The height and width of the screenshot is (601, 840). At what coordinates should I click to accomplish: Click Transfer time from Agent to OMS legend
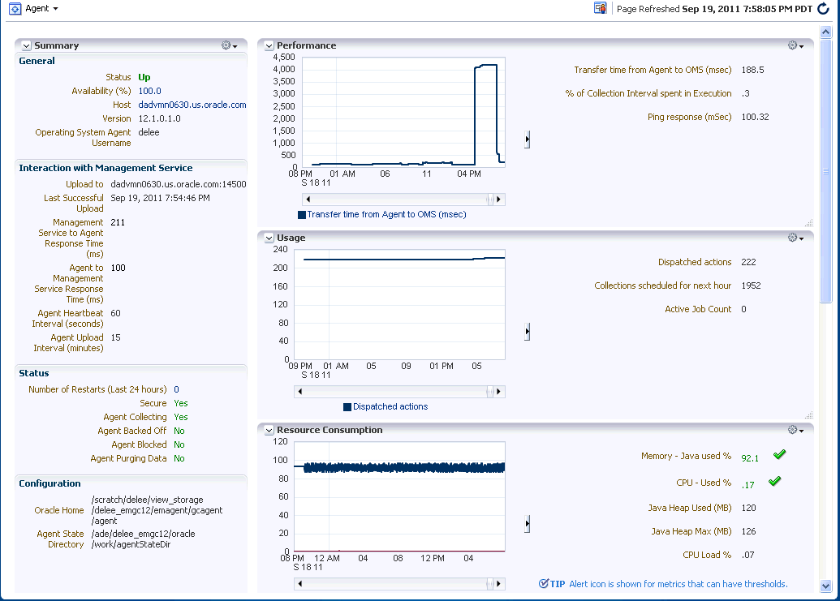387,214
